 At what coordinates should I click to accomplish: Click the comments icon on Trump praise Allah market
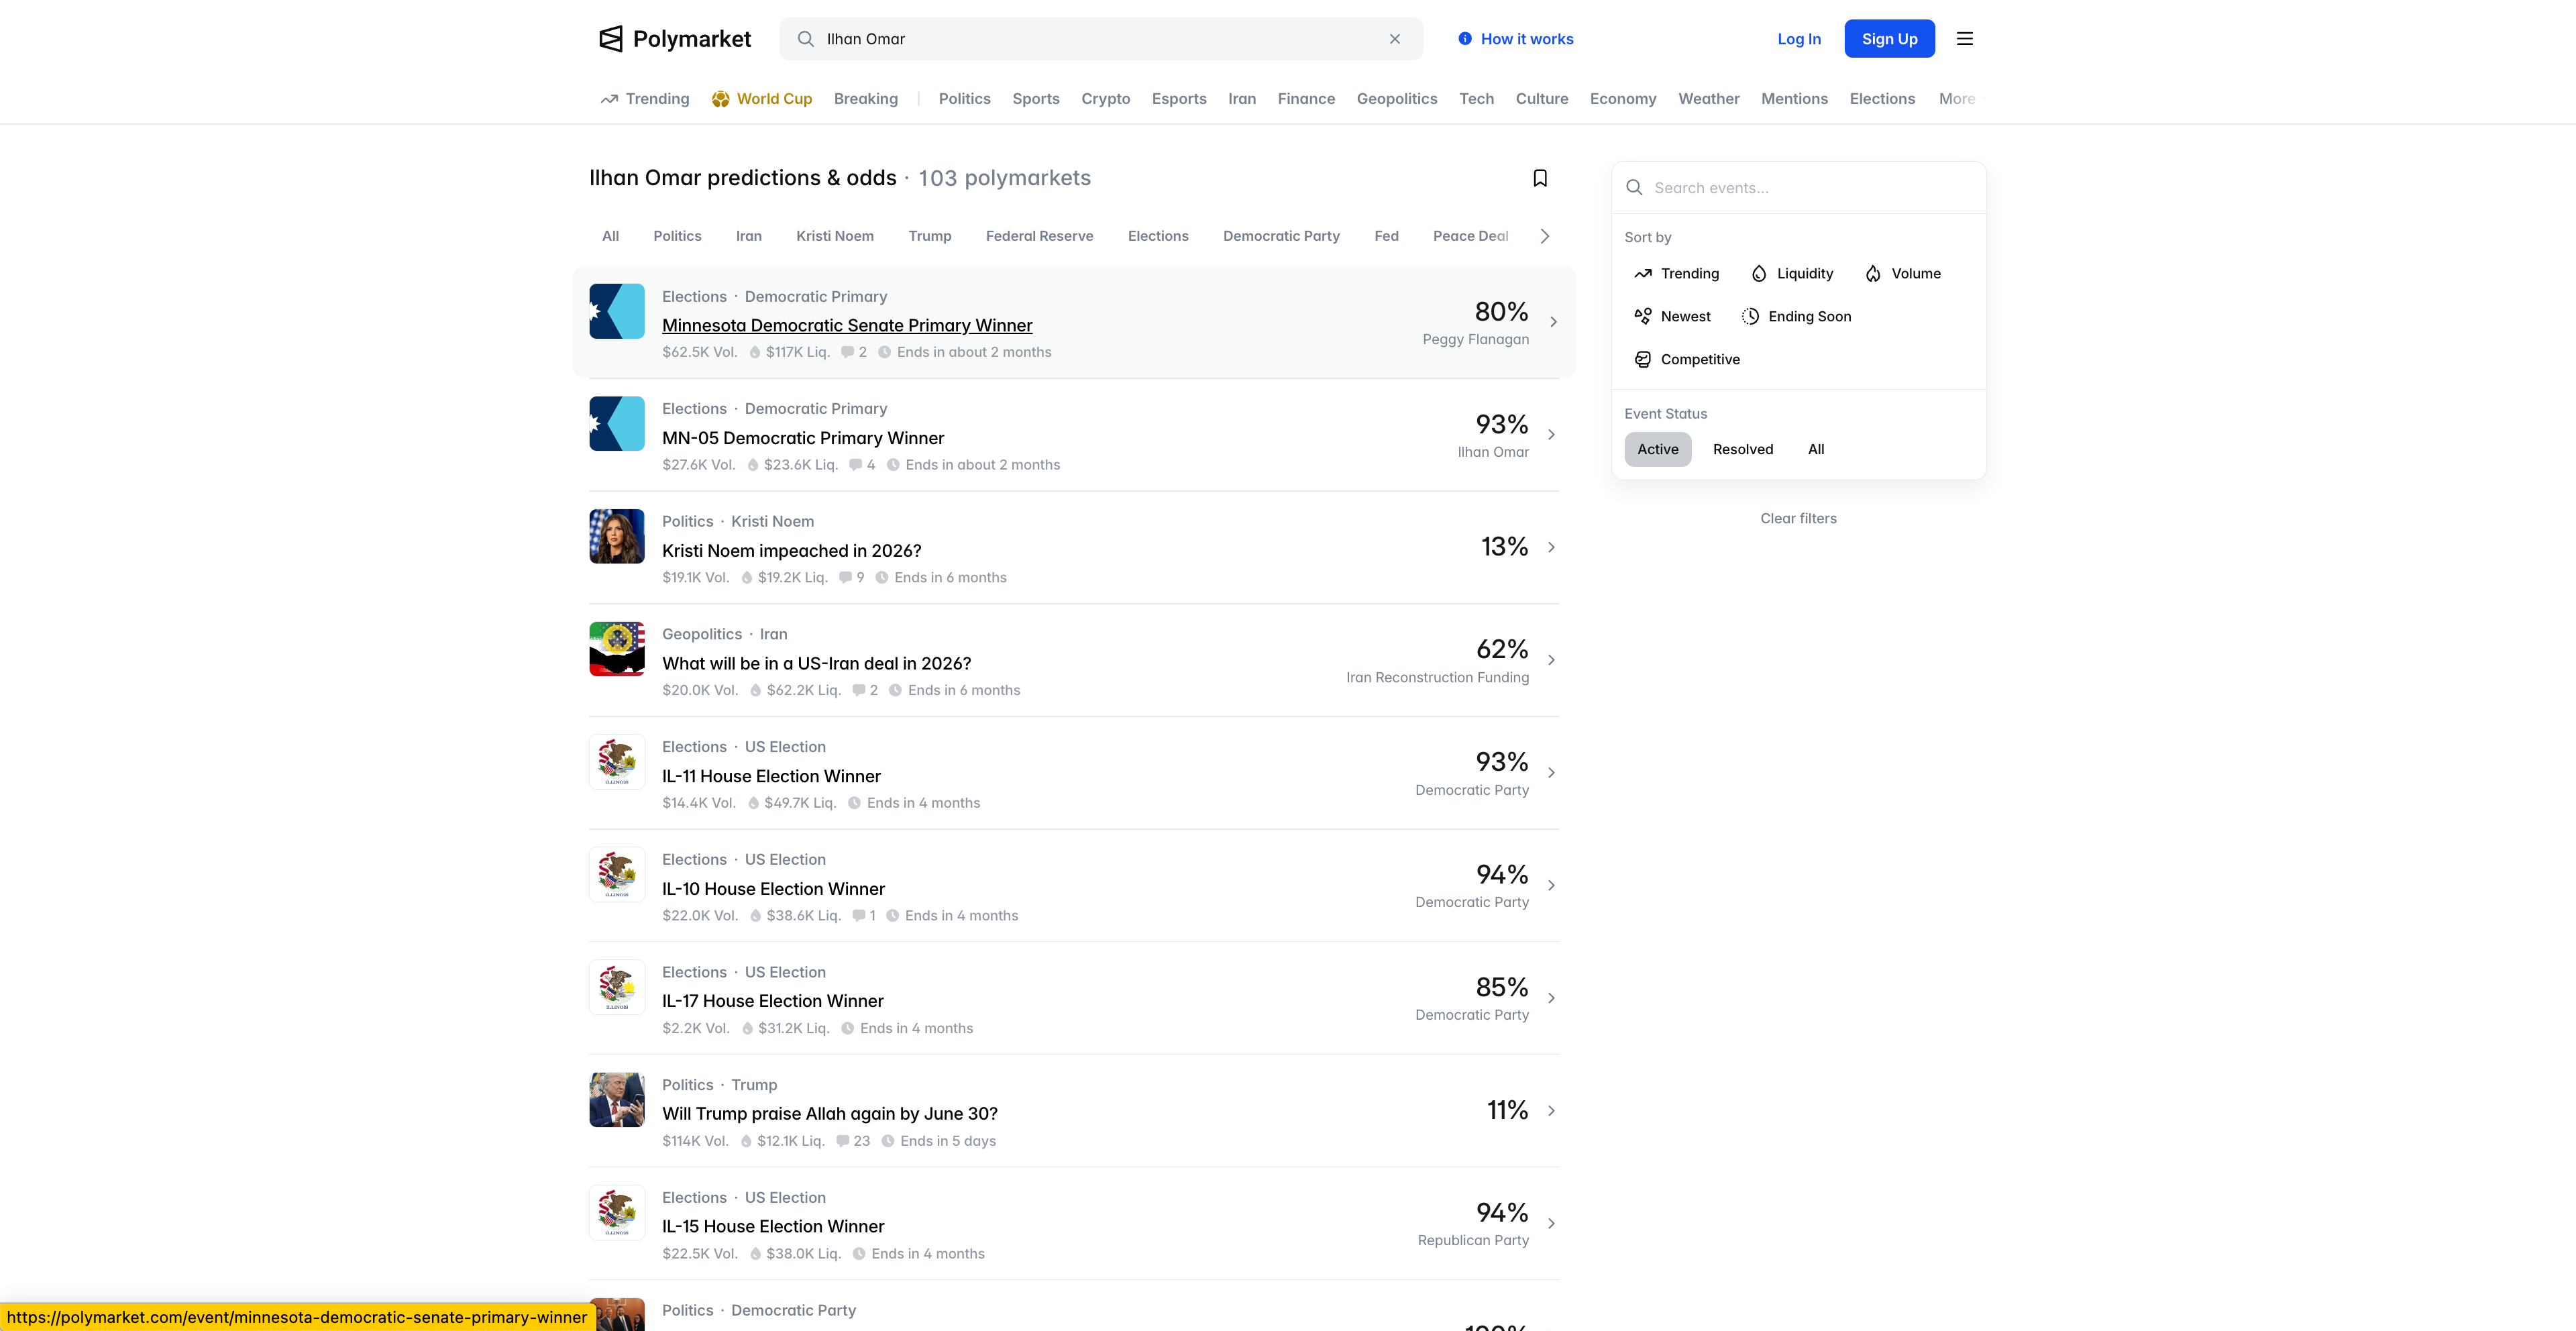(x=842, y=1141)
